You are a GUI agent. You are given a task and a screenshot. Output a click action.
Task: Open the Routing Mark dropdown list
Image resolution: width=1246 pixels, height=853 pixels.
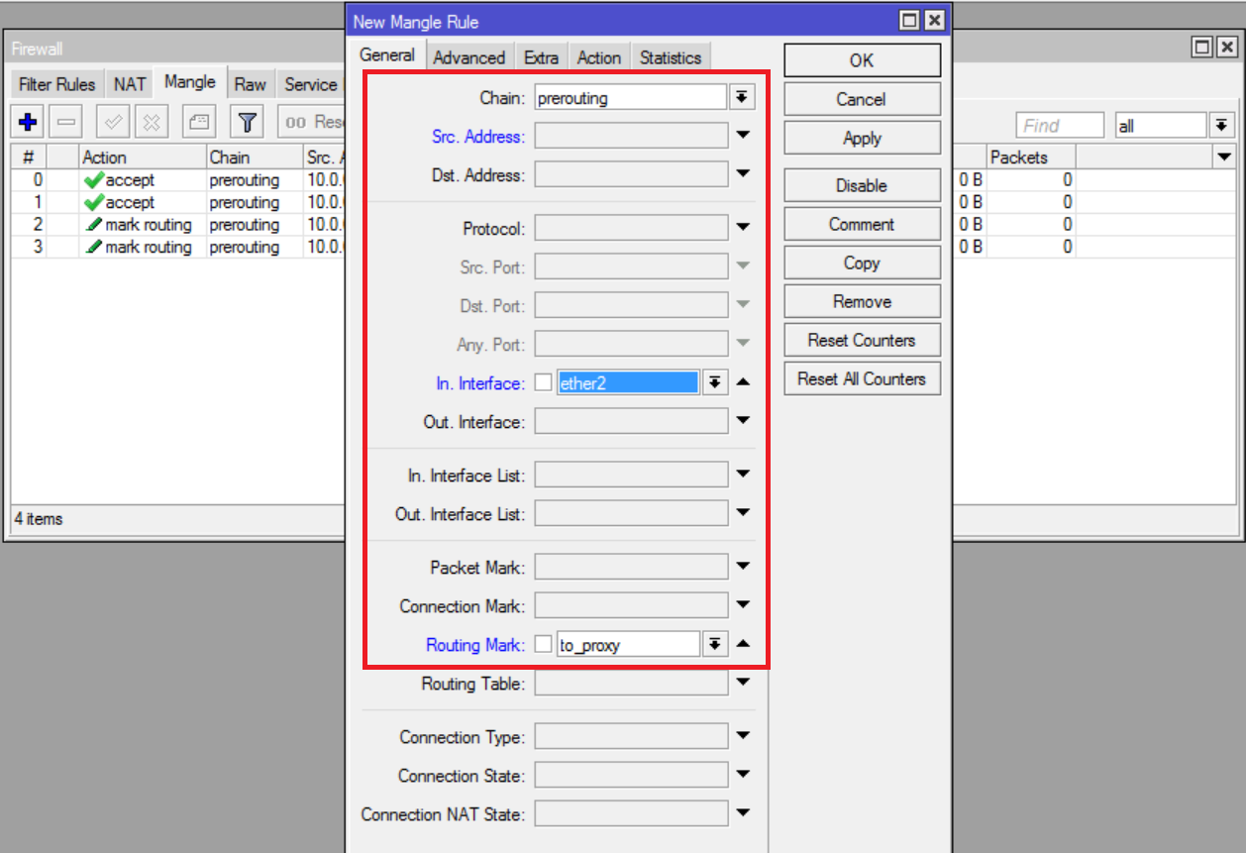(x=714, y=645)
